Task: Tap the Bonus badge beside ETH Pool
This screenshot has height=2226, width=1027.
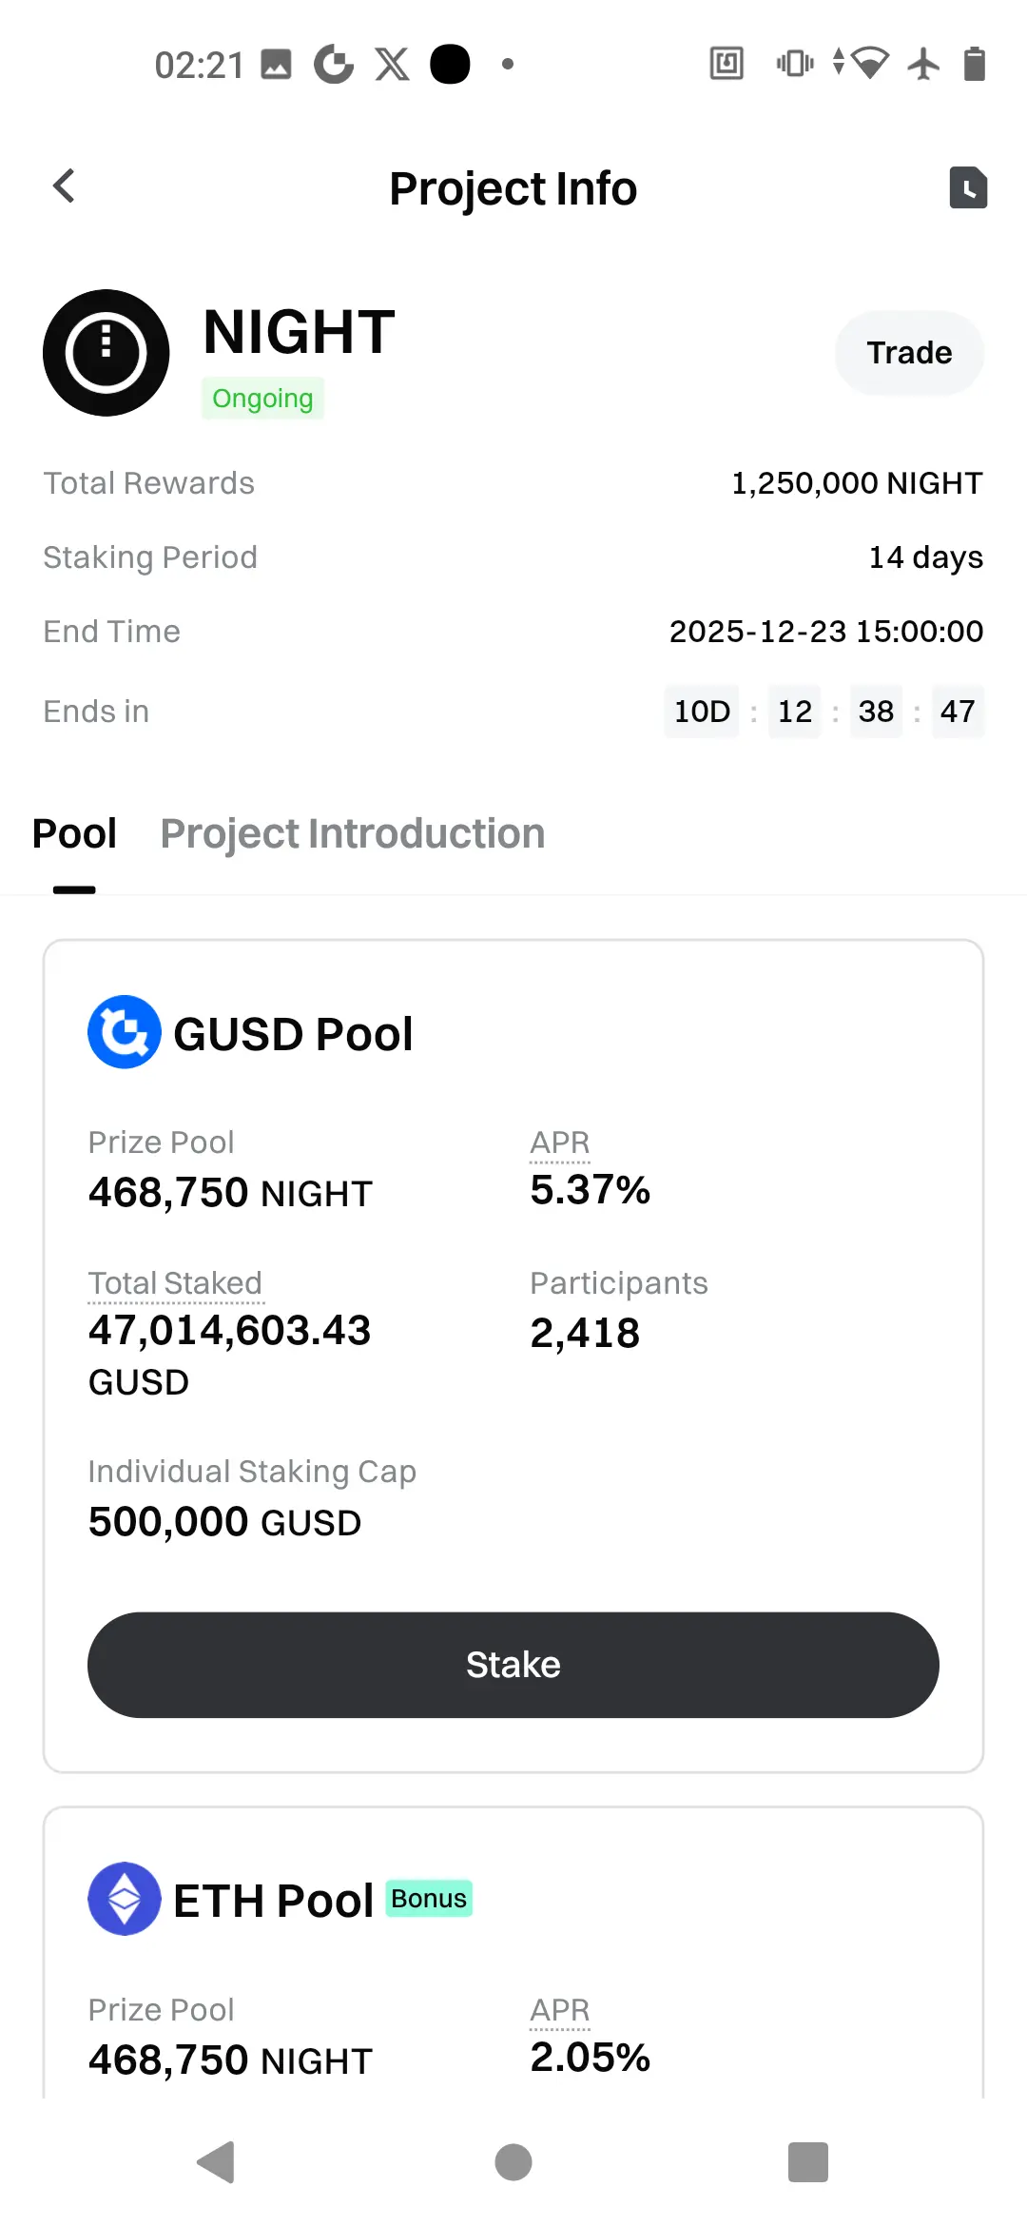Action: click(429, 1899)
